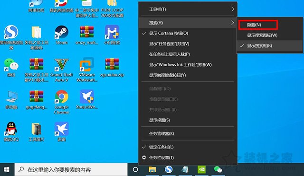Click 显示桌面(S) in context menu
Viewport: 304px width, 176px height.
(x=188, y=120)
